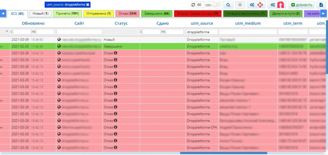Screen dimensions: 328x155
Task: Focus the 60 seconds refresh interval field
Action: pos(200,5)
